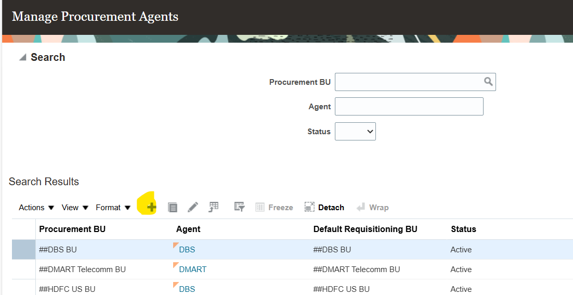Image resolution: width=573 pixels, height=295 pixels.
Task: Click the Export to Excel icon
Action: coord(214,207)
